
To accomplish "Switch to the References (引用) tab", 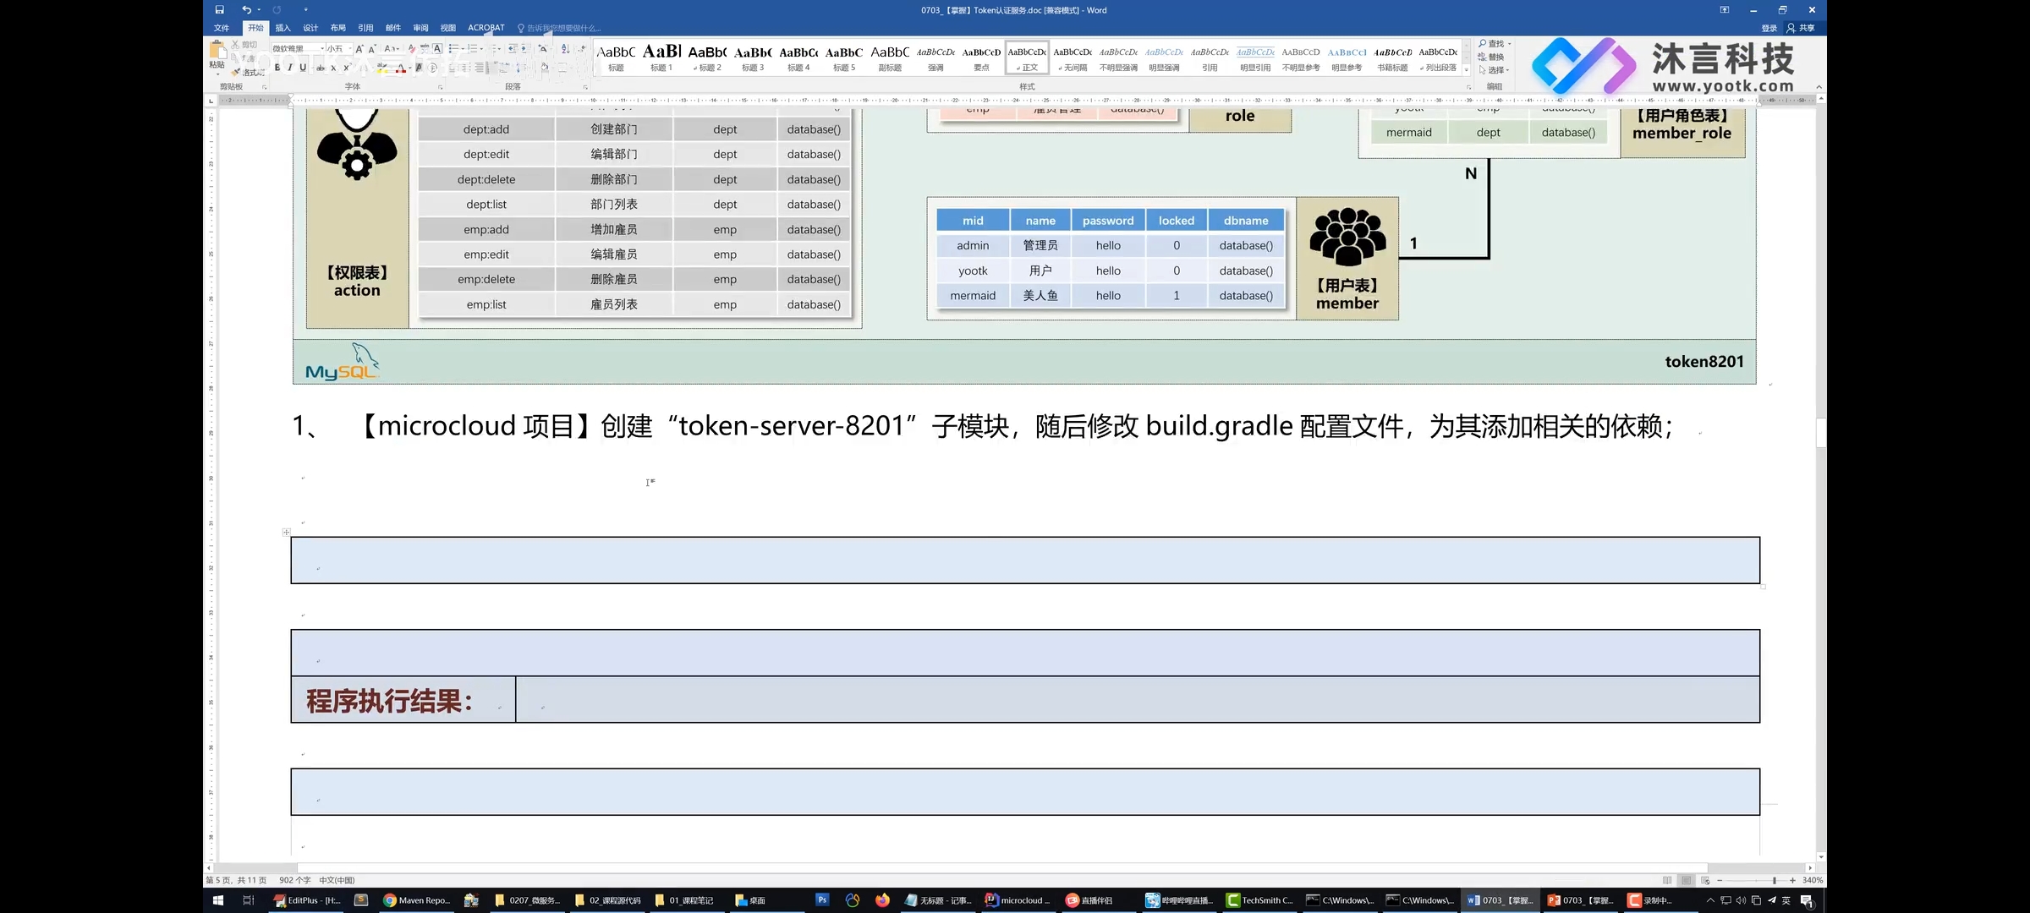I will [x=365, y=28].
